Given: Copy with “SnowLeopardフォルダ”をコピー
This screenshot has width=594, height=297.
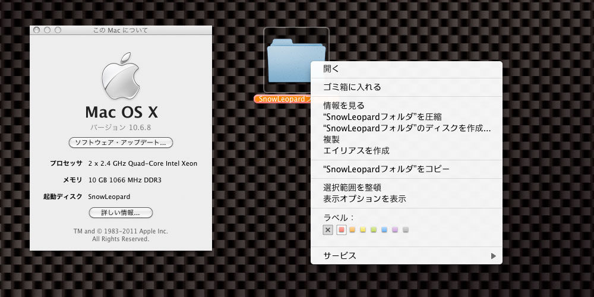Looking at the screenshot, I should pos(406,169).
